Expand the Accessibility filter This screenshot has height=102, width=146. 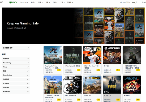[x=16, y=63]
